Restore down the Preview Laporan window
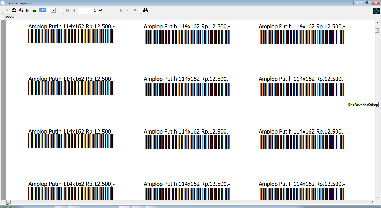This screenshot has width=381, height=208. click(x=366, y=3)
